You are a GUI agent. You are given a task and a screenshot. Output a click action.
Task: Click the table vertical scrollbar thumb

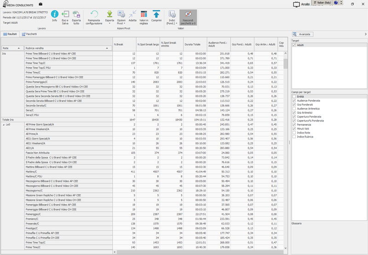coord(285,63)
